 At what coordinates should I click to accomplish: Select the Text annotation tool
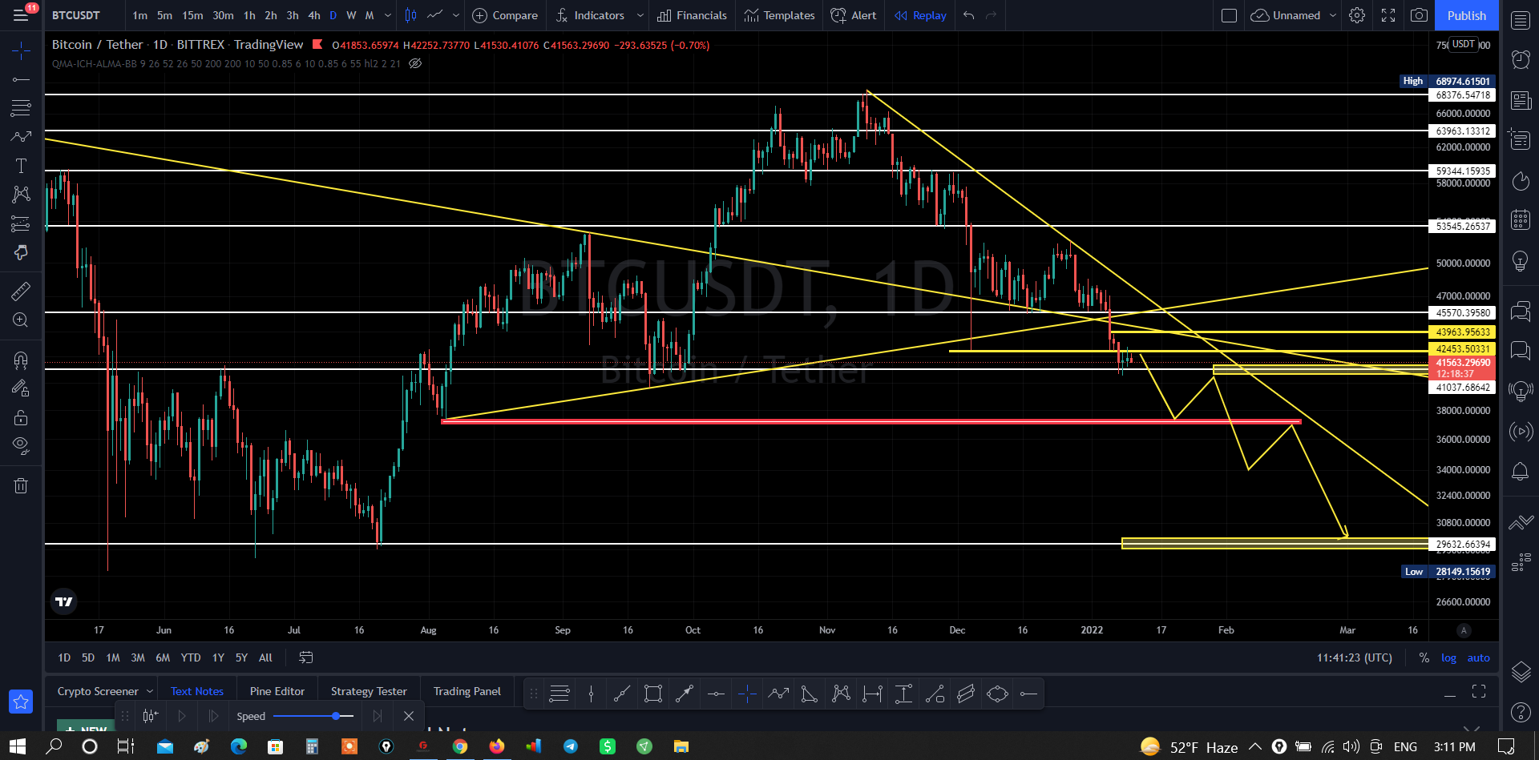[21, 166]
